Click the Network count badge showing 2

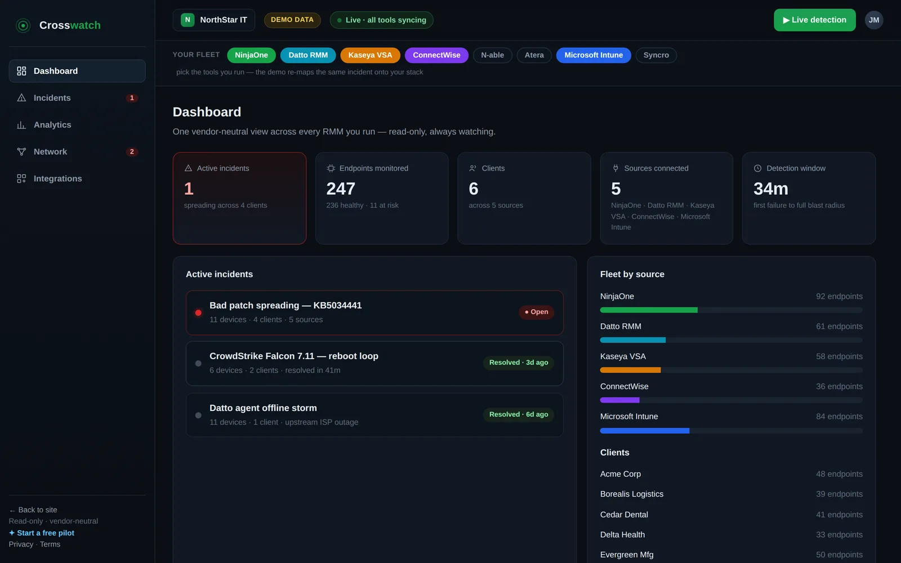point(132,152)
